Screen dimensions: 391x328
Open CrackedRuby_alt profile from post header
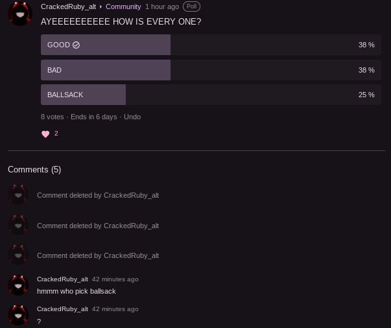pyautogui.click(x=68, y=6)
